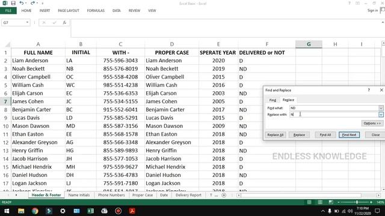Click the red record icon in taskbar

(x=118, y=211)
